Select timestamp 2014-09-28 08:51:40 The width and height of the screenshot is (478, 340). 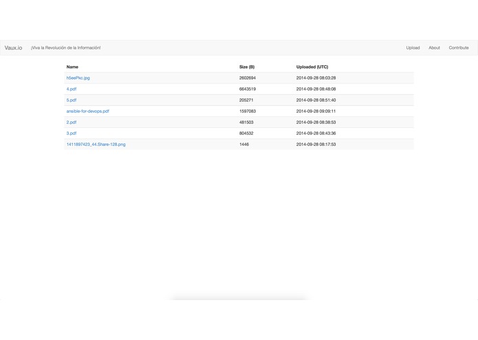coord(316,100)
